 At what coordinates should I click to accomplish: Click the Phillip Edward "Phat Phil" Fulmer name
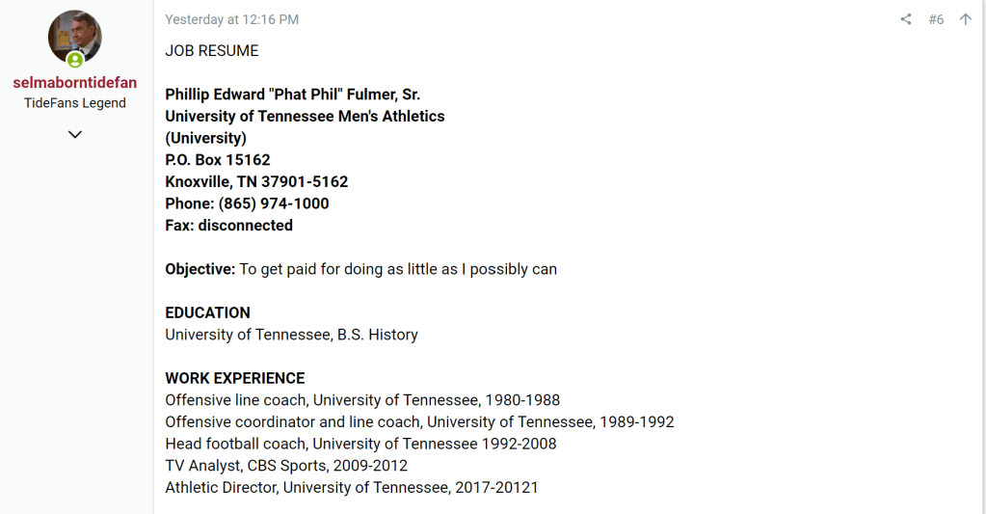pyautogui.click(x=292, y=95)
